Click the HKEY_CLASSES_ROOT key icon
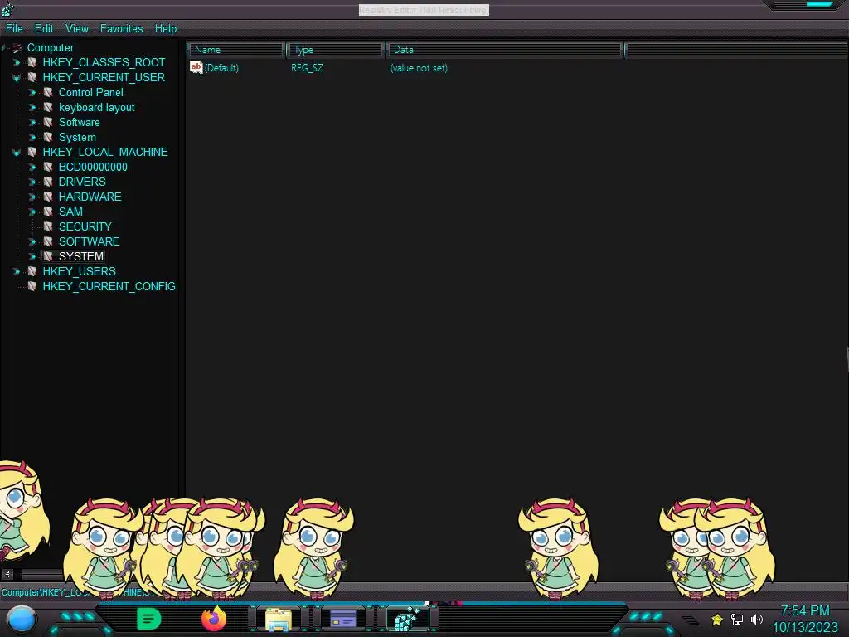Screen dimensions: 849x637 (32, 62)
